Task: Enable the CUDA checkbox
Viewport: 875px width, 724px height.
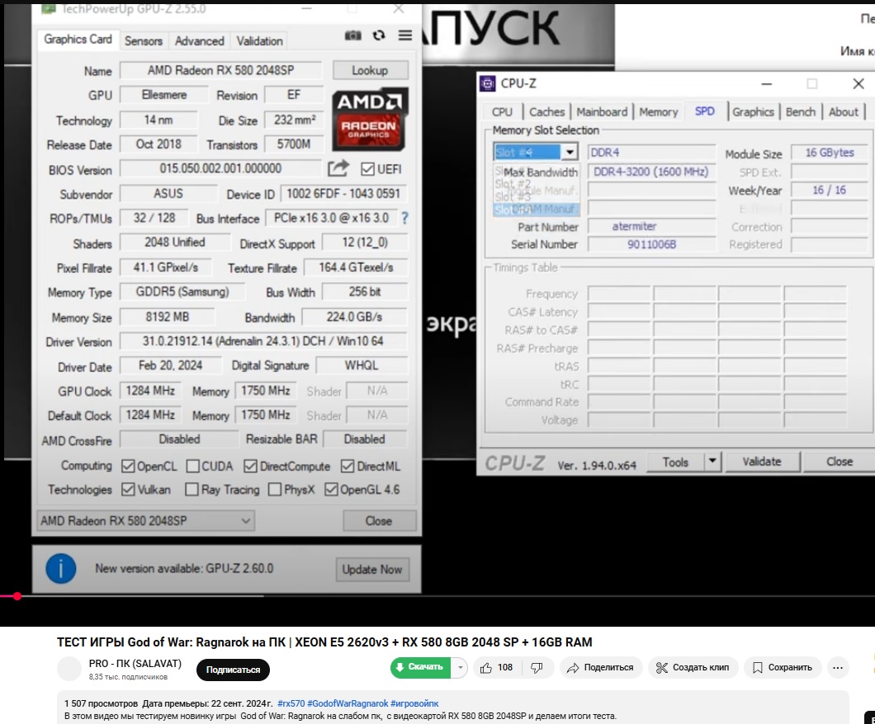Action: coord(193,466)
